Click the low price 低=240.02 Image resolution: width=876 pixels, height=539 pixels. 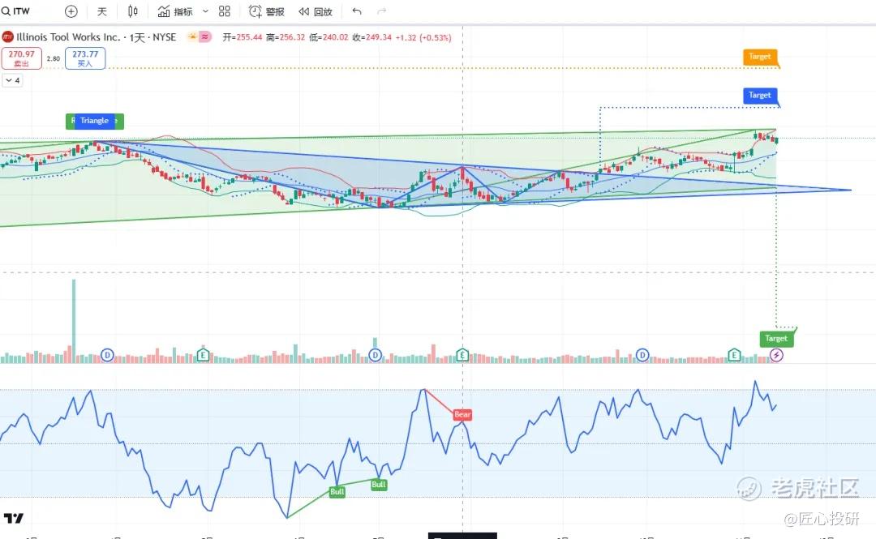(x=328, y=37)
